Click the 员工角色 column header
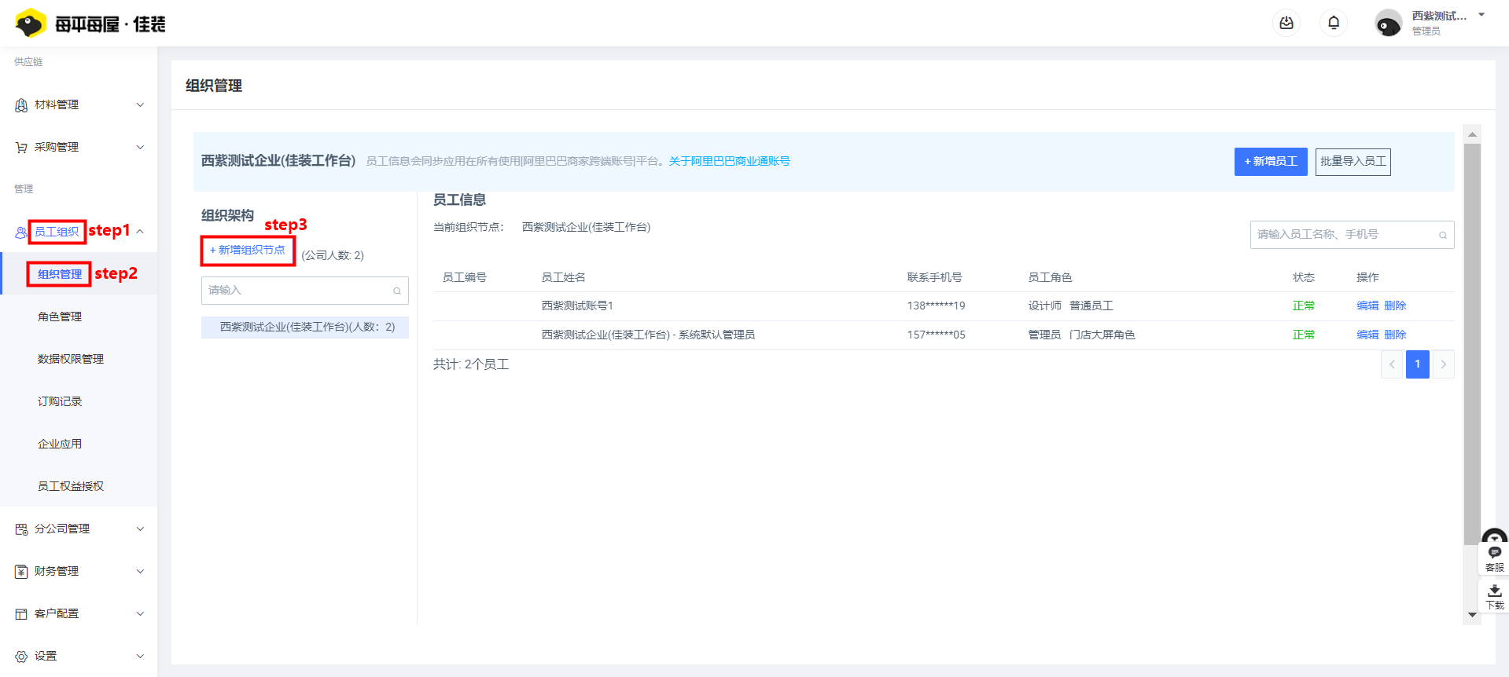This screenshot has height=677, width=1509. tap(1051, 278)
